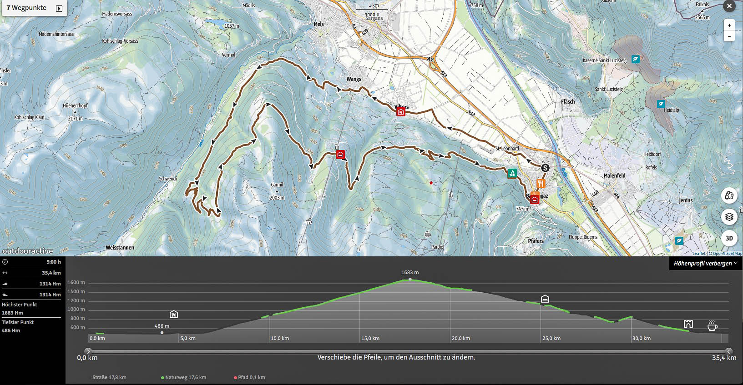Click the orange restaurant marker in Bad Ragaz
This screenshot has width=743, height=385.
(541, 183)
